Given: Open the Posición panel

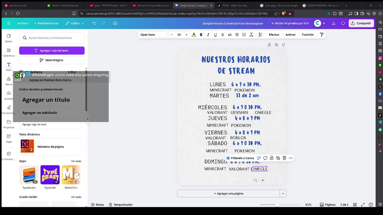Looking at the screenshot, I should [308, 35].
